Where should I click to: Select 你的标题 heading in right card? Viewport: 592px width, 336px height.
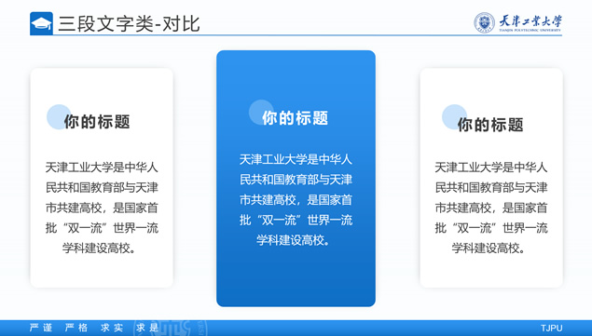click(490, 125)
